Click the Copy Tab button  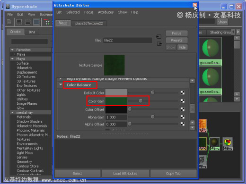tap(173, 174)
